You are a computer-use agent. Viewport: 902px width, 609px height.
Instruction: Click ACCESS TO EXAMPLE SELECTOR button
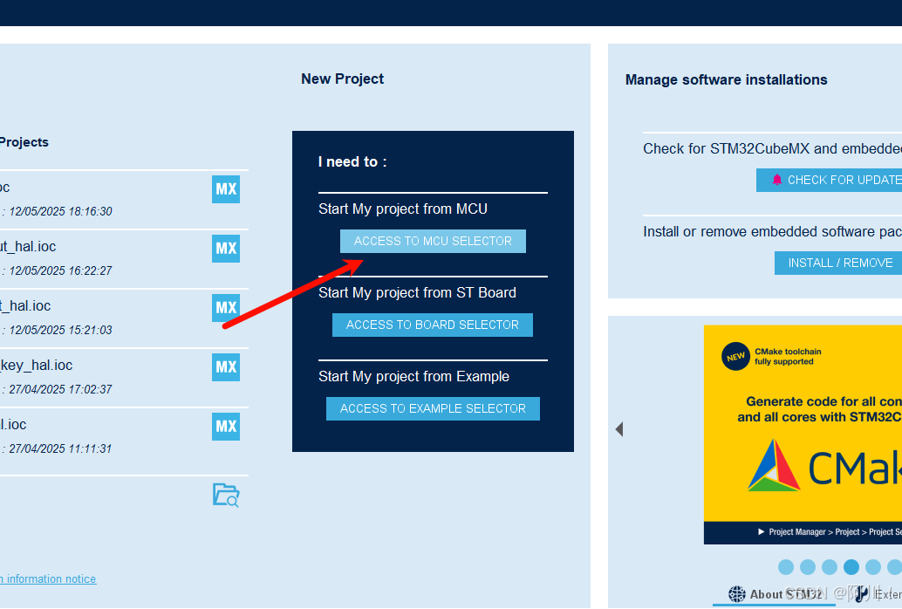[x=433, y=408]
